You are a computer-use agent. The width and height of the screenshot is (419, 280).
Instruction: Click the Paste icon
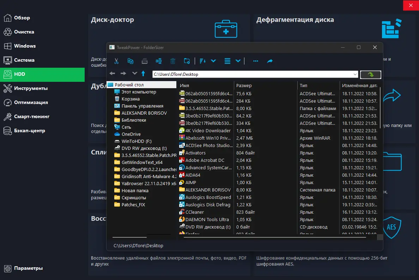(x=145, y=61)
